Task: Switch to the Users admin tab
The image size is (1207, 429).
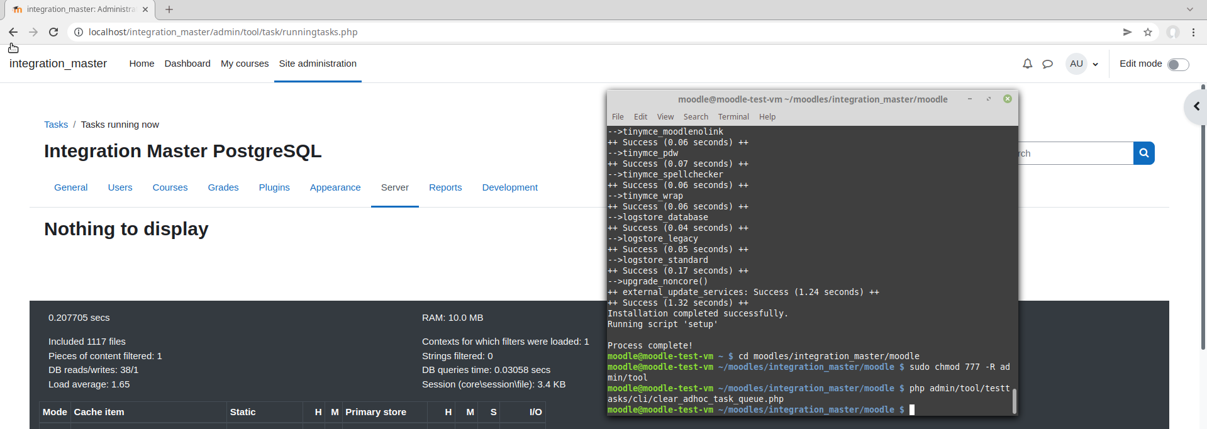Action: tap(120, 187)
